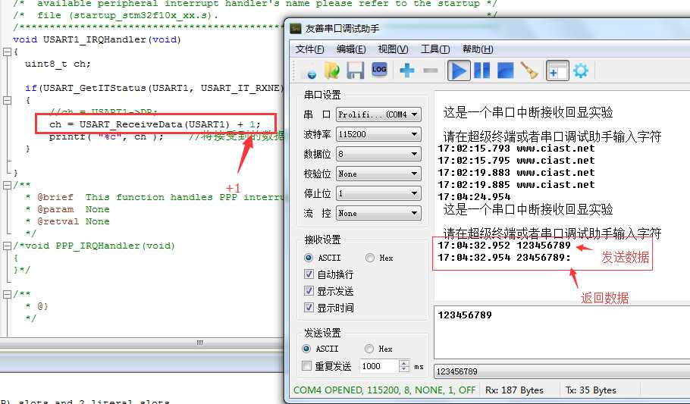Click the @param None comment line
Viewport: 690px width, 404px height.
click(67, 209)
